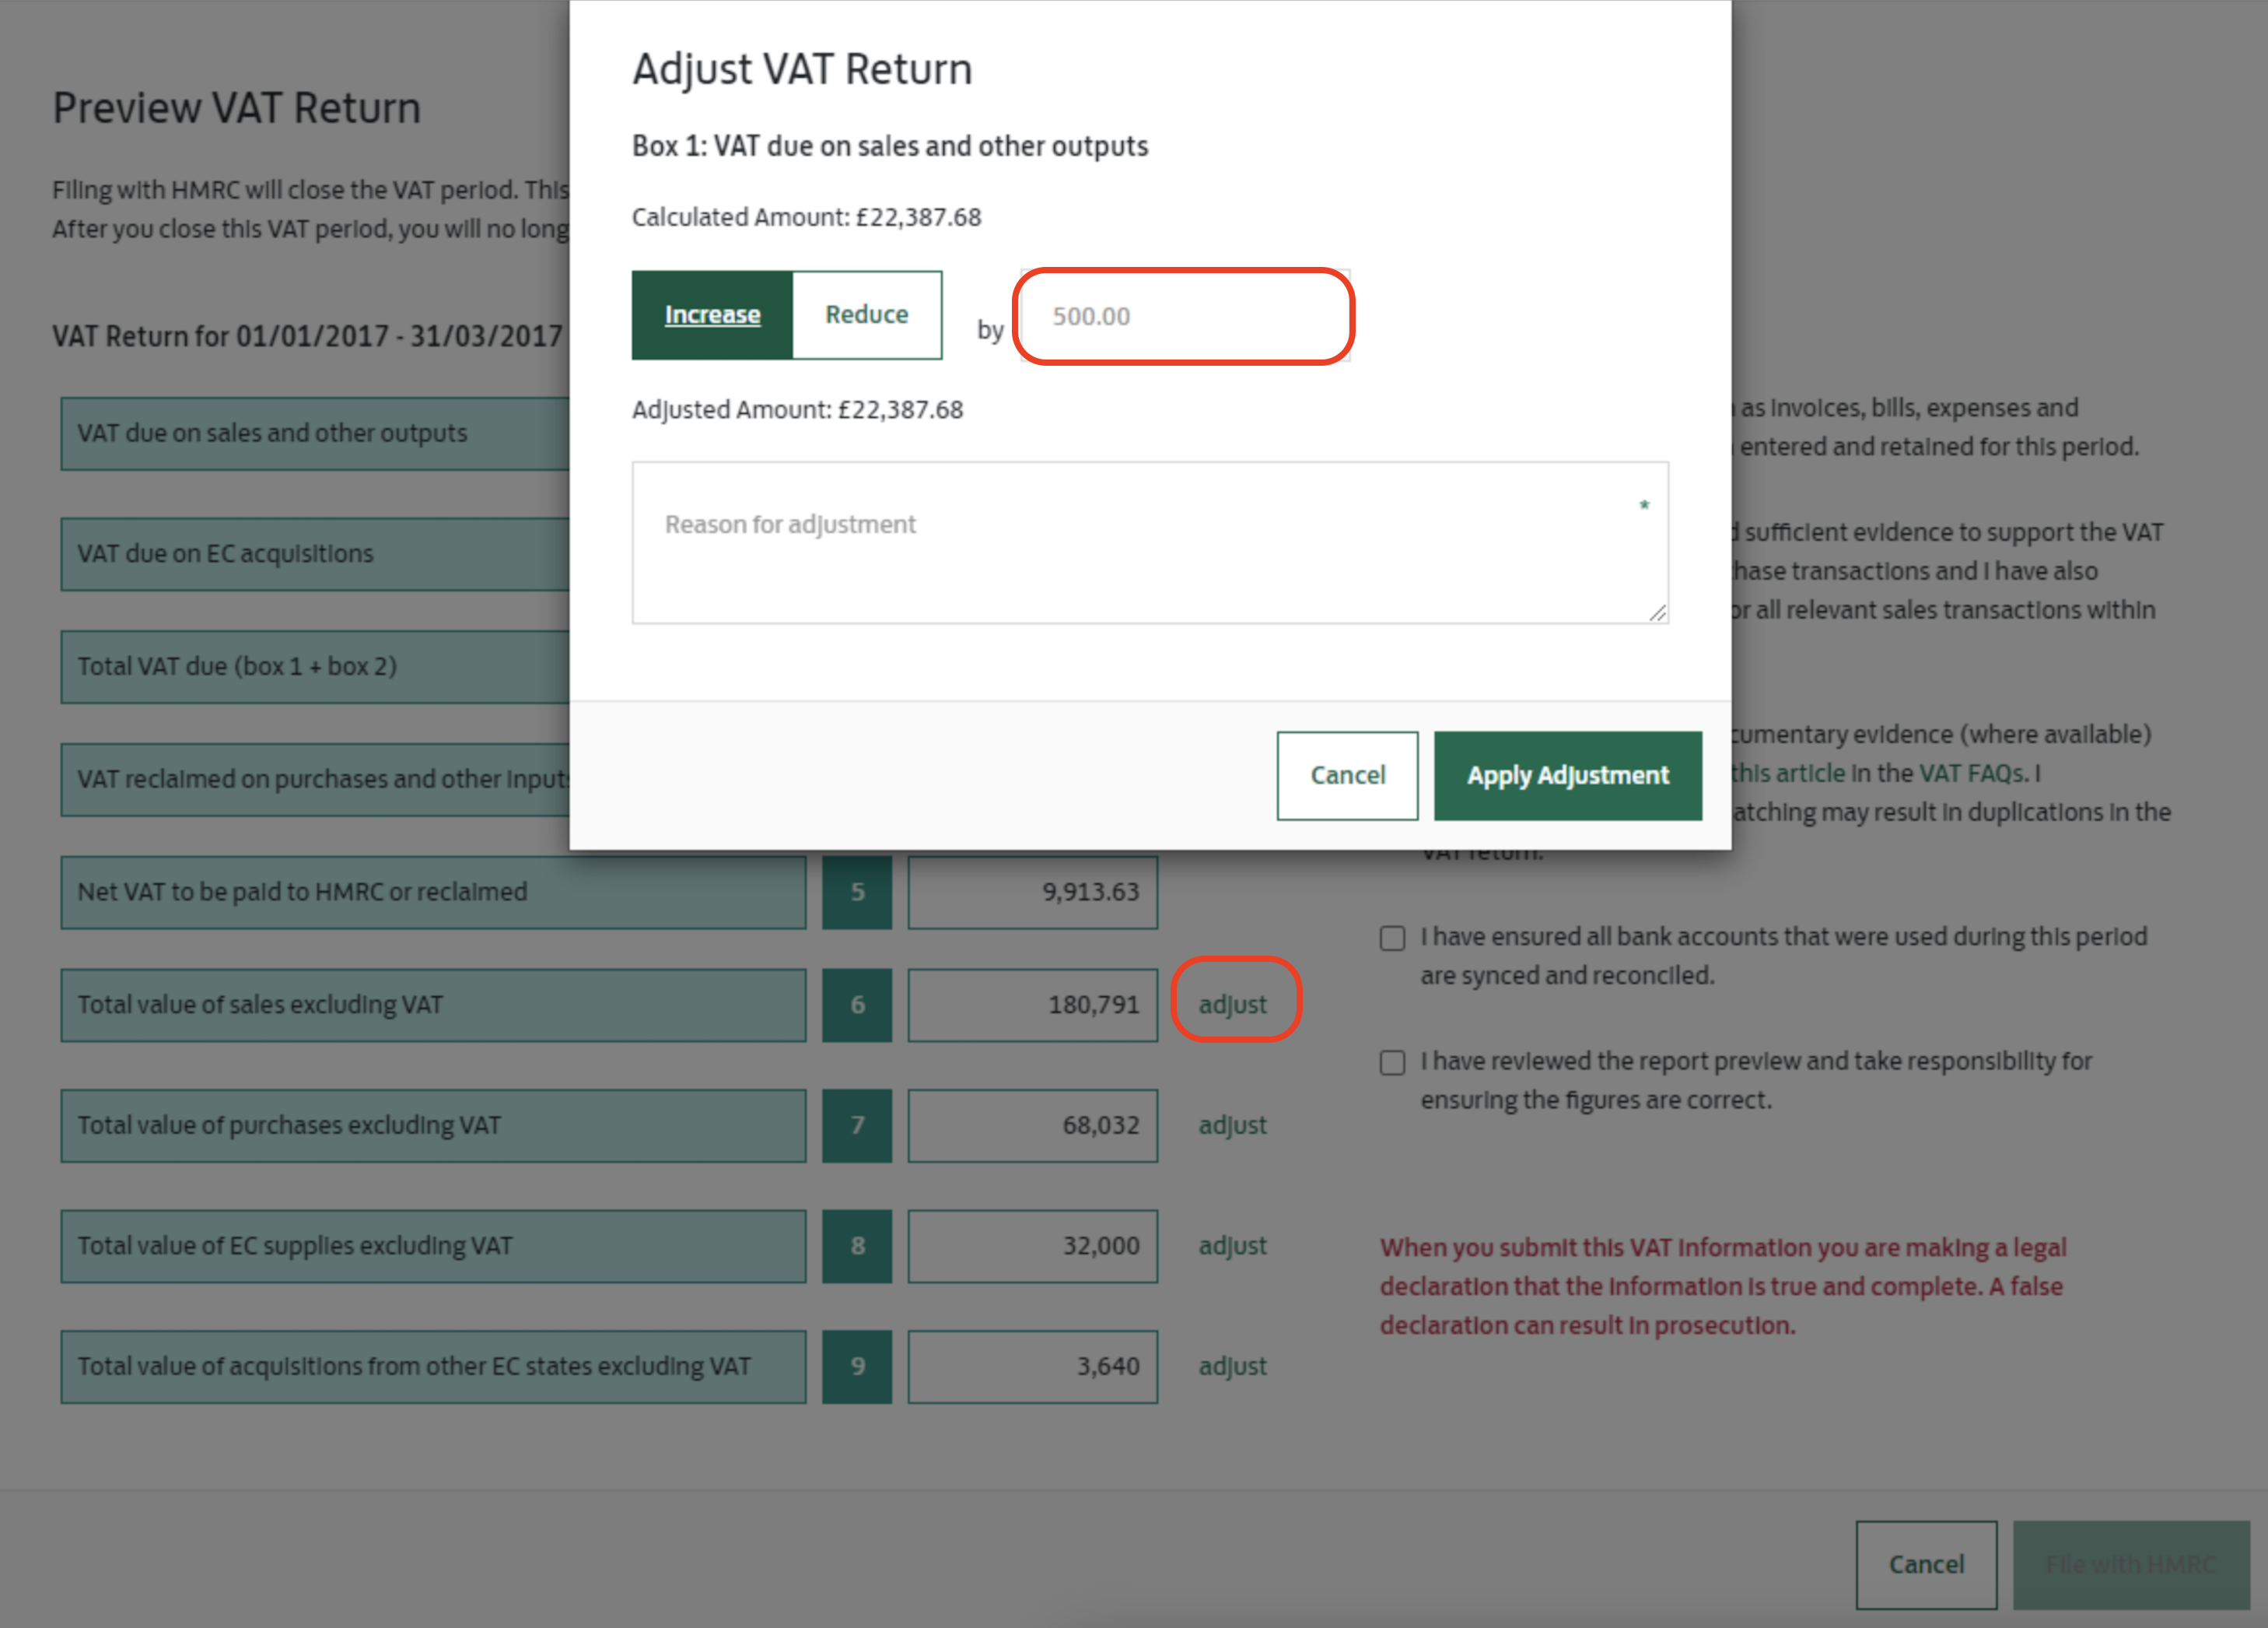Click adjust link for EC supplies excluding VAT
The width and height of the screenshot is (2268, 1628).
(x=1232, y=1246)
